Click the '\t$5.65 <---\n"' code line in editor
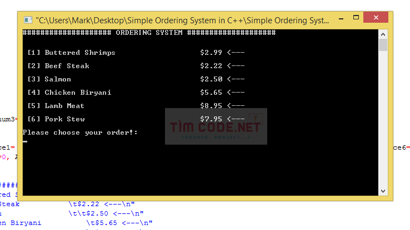The height and width of the screenshot is (230, 410). click(x=119, y=223)
